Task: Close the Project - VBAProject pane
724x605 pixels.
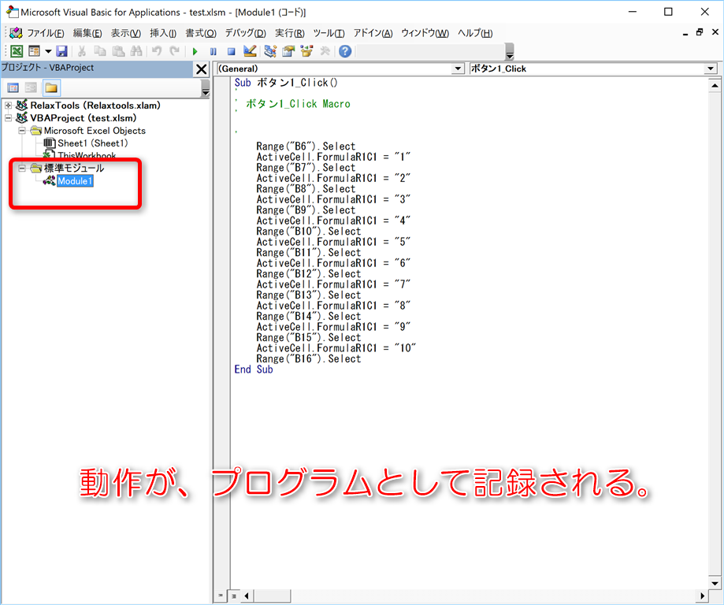Action: coord(202,69)
